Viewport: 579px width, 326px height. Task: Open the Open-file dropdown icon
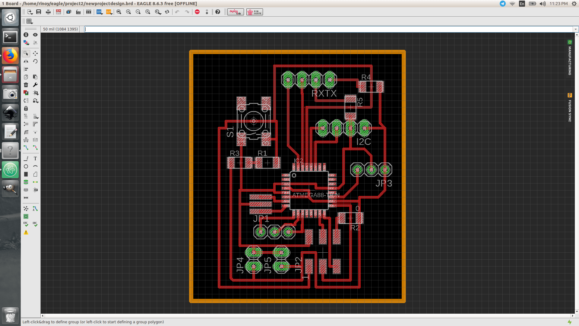click(x=30, y=12)
